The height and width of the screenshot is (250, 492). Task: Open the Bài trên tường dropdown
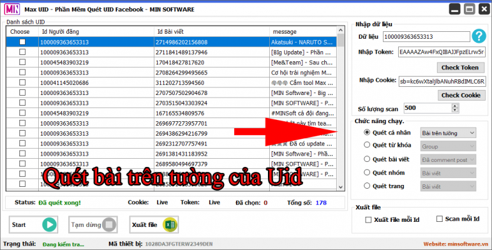click(448, 132)
